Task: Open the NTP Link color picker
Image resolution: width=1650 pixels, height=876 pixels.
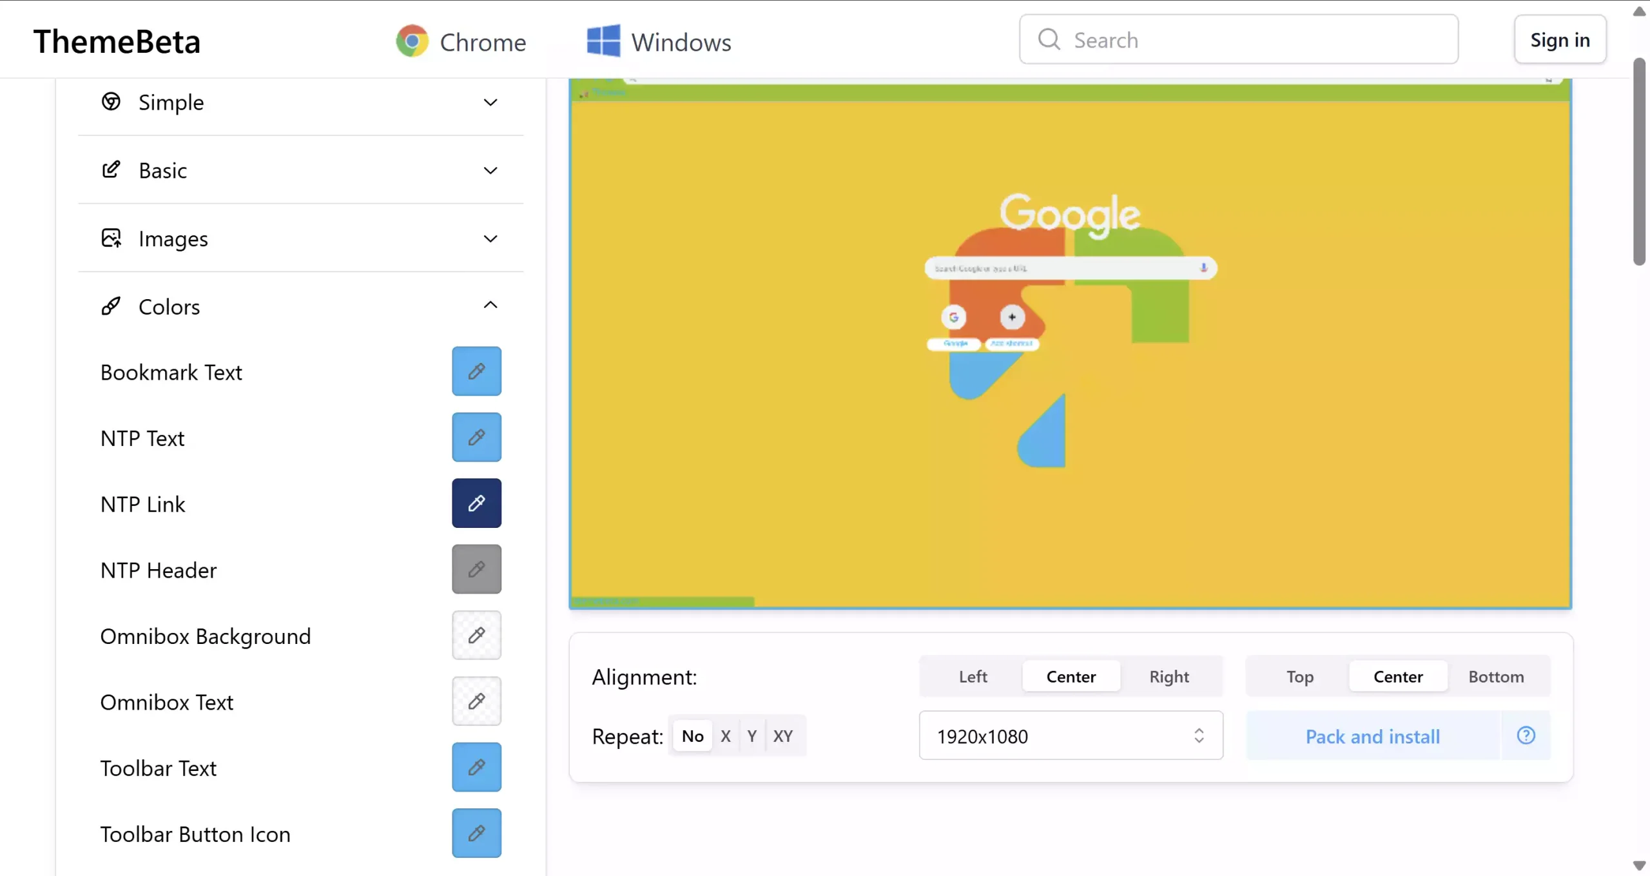Action: 476,503
